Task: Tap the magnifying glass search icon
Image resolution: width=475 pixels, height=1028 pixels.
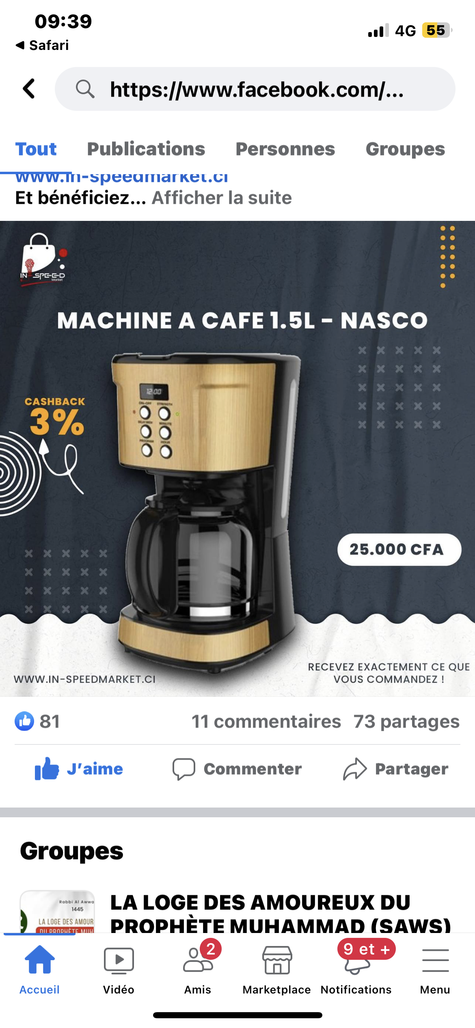Action: point(85,89)
